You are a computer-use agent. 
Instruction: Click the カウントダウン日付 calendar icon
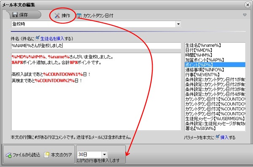point(79,16)
